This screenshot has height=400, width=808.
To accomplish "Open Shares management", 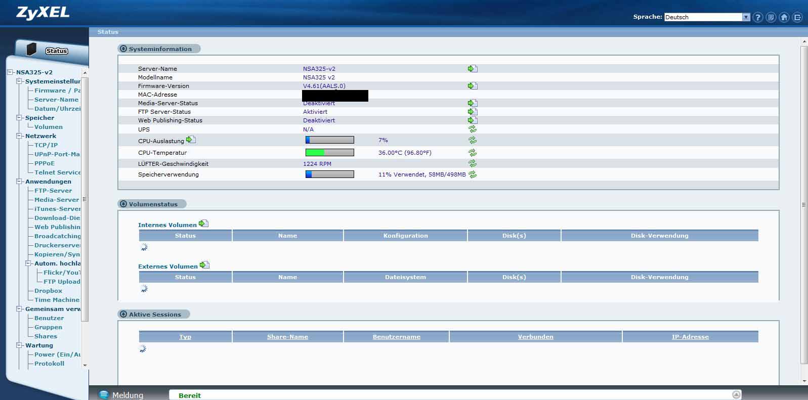I will (x=46, y=336).
